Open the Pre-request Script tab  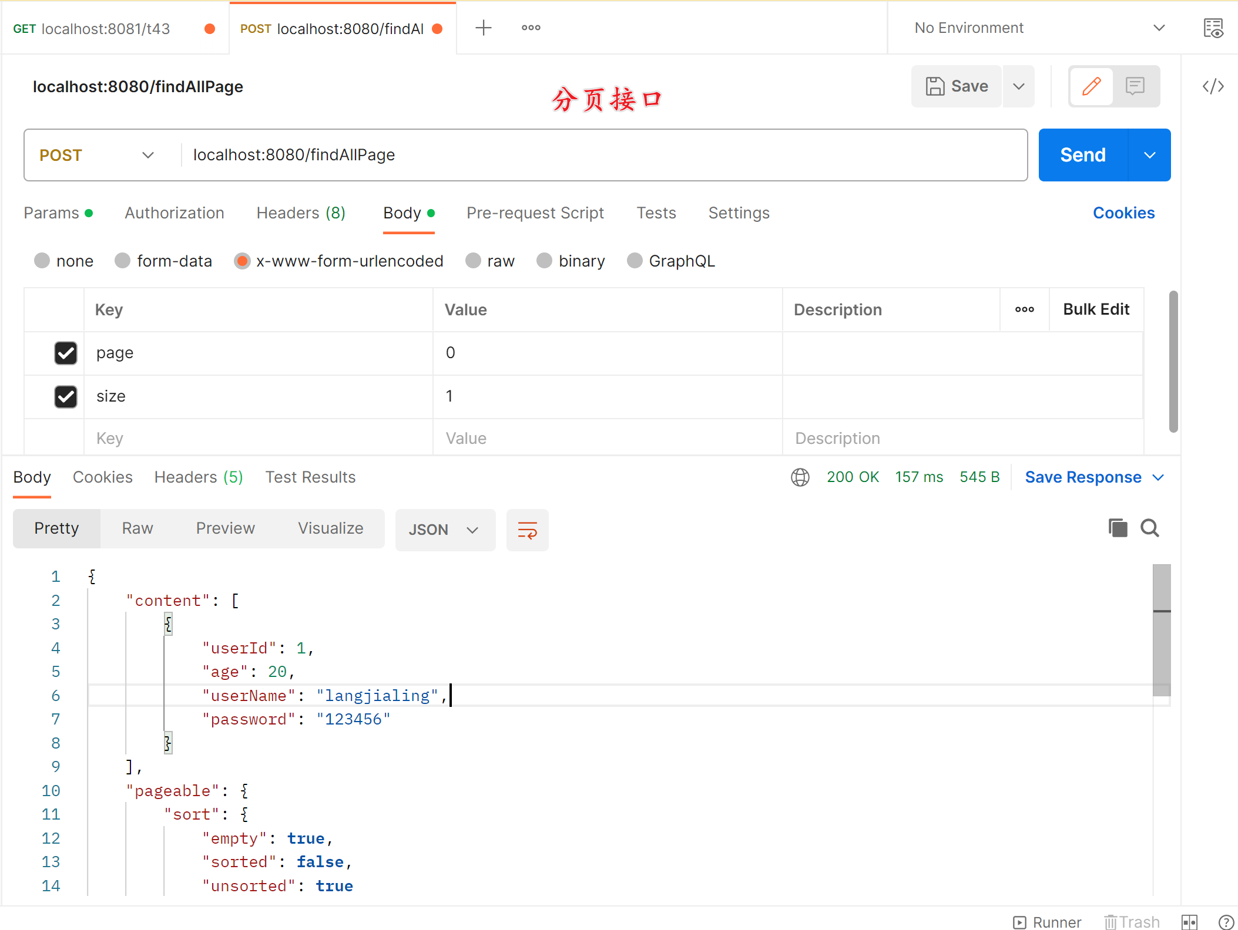tap(535, 213)
